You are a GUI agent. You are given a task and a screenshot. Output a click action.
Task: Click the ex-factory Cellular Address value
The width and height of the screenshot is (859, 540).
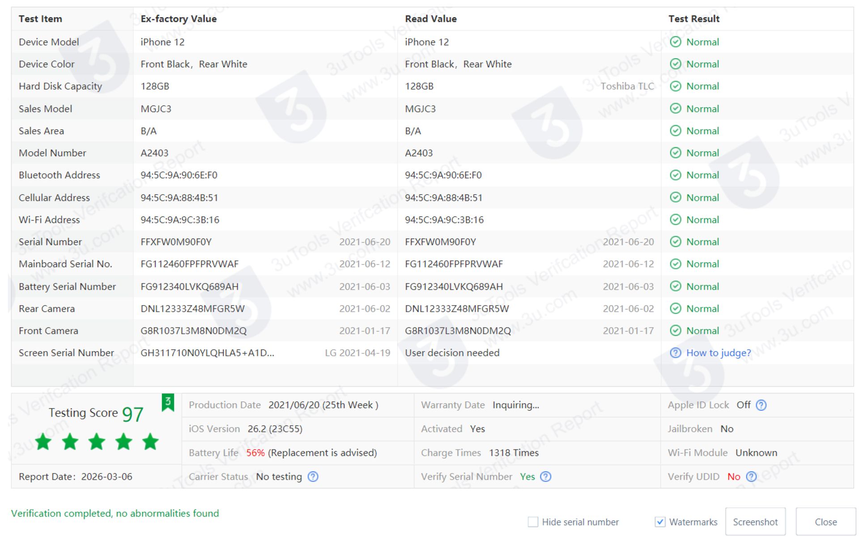click(x=179, y=198)
